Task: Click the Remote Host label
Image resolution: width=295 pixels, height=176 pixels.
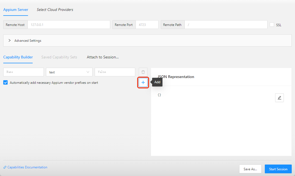Action: (16, 25)
